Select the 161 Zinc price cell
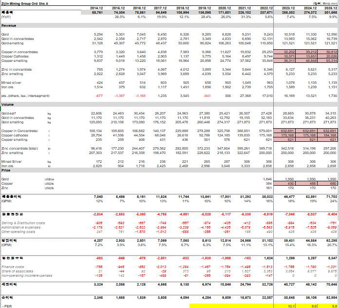Screen dimensions: 339x308 click(x=269, y=188)
